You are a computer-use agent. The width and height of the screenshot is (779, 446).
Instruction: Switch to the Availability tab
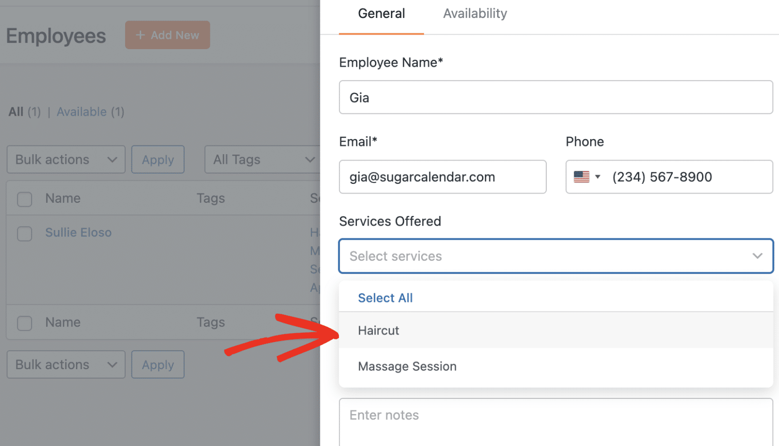coord(475,14)
